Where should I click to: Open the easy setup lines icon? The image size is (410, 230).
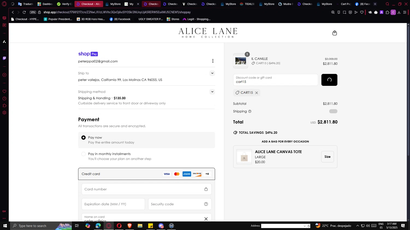405,12
